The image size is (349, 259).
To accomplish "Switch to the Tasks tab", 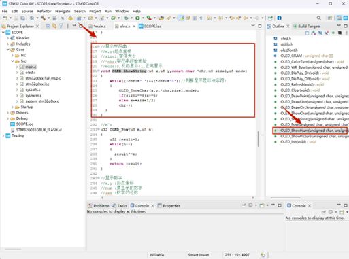I will [x=120, y=206].
